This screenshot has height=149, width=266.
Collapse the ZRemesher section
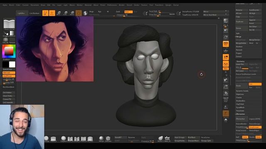coord(241,114)
